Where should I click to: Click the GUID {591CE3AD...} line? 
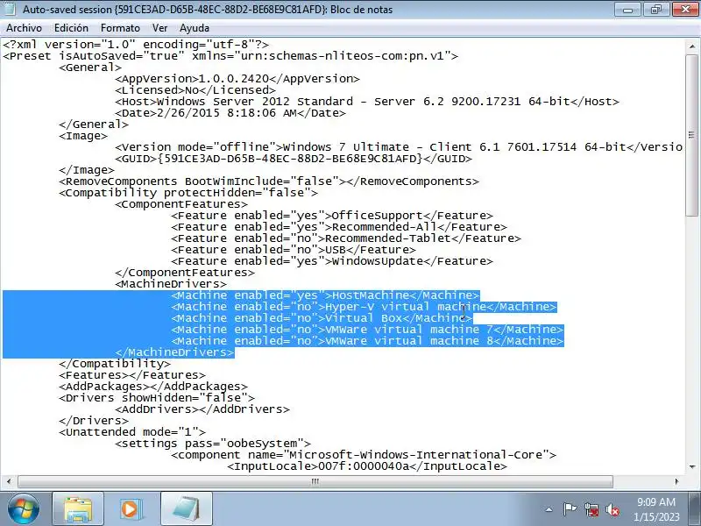[294, 159]
